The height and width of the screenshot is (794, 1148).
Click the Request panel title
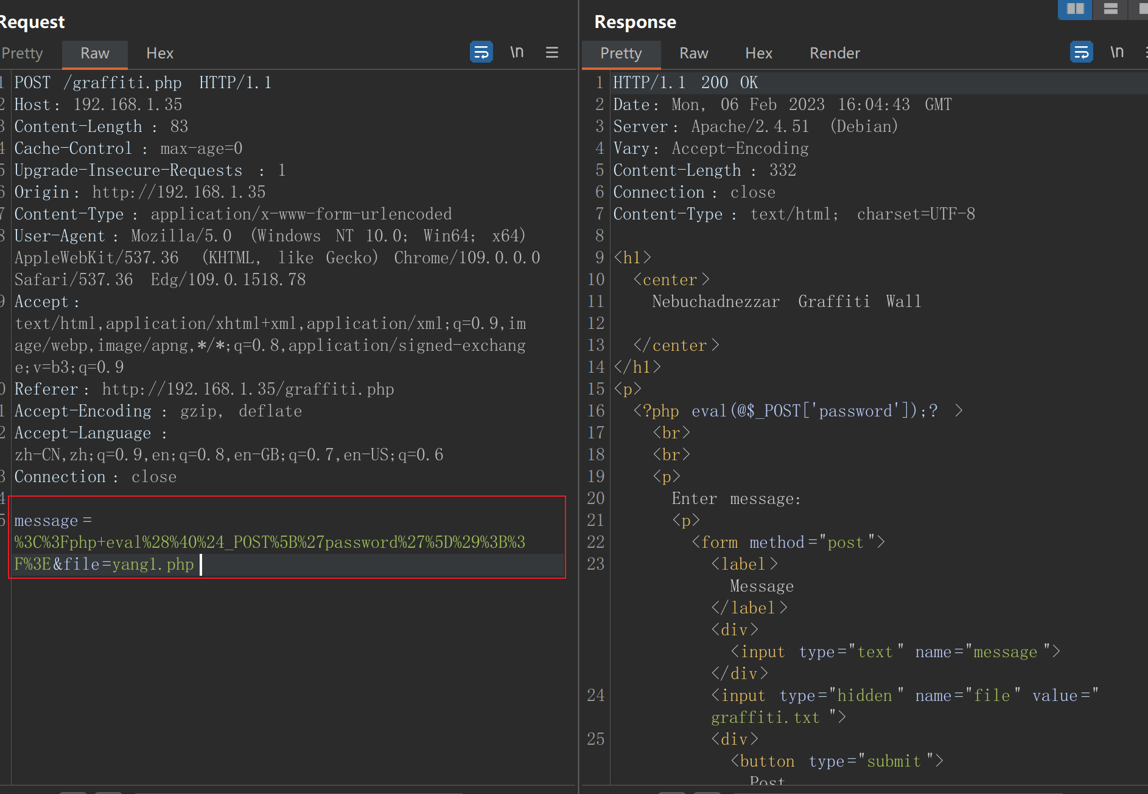(x=32, y=22)
